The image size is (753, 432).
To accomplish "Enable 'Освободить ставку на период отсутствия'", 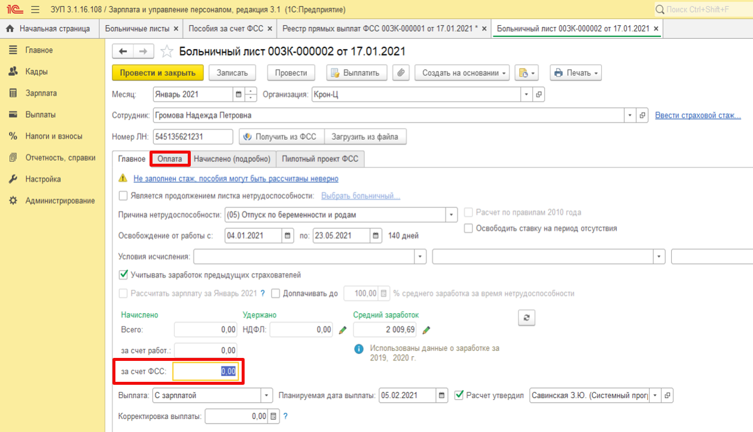I will [x=468, y=228].
